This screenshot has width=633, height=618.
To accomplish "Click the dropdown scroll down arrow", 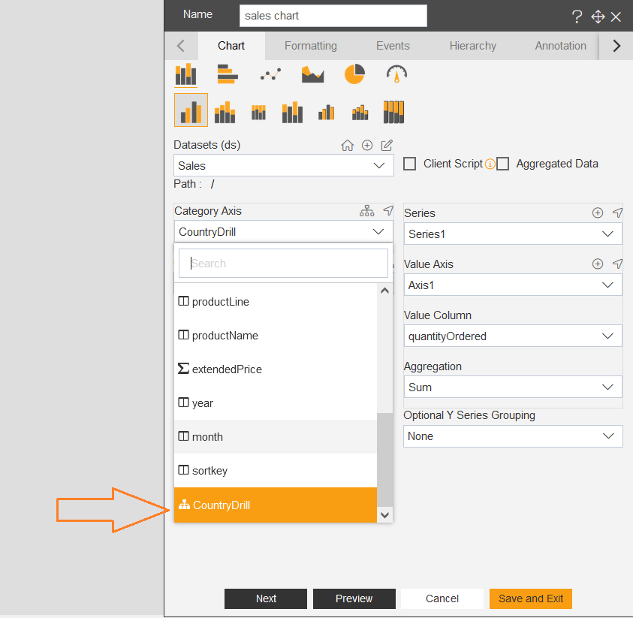I will 384,514.
